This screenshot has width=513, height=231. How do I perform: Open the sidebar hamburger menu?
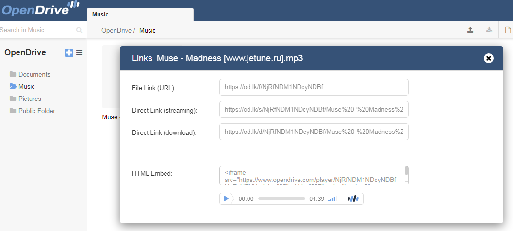79,53
